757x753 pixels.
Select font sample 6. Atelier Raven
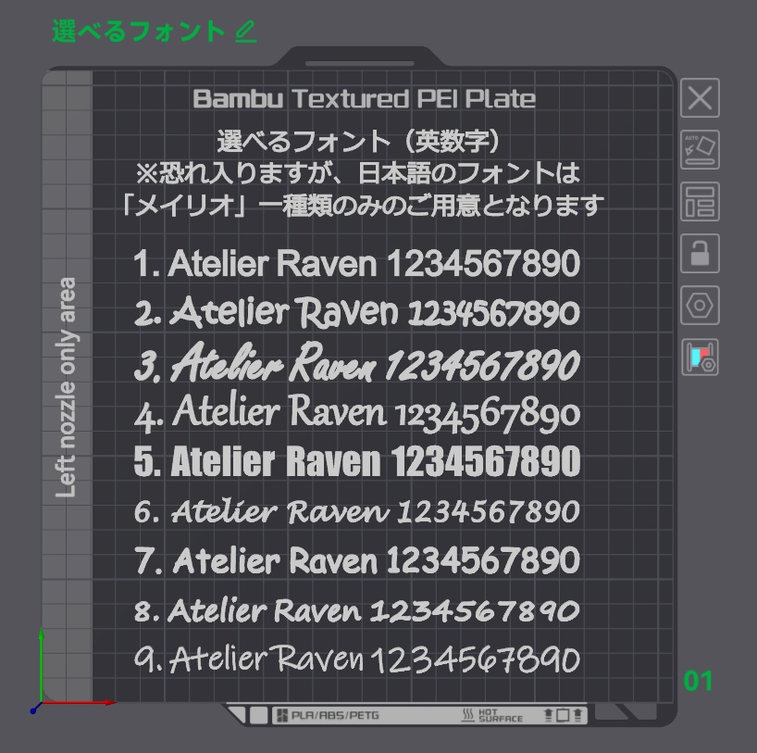click(x=357, y=511)
